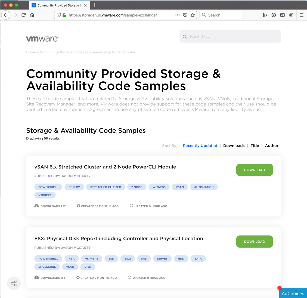Click the ESXI tag
The height and width of the screenshot is (298, 307).
tap(128, 259)
